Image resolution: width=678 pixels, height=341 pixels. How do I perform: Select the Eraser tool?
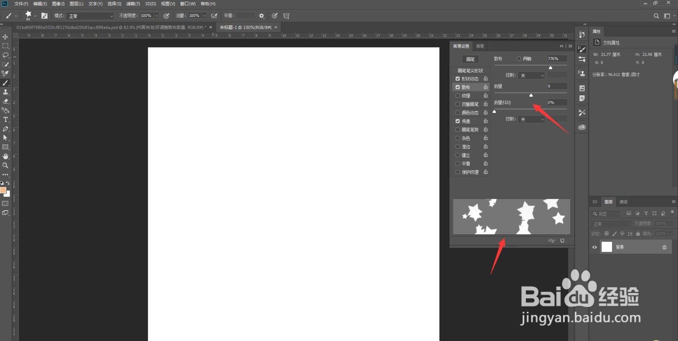pos(6,101)
